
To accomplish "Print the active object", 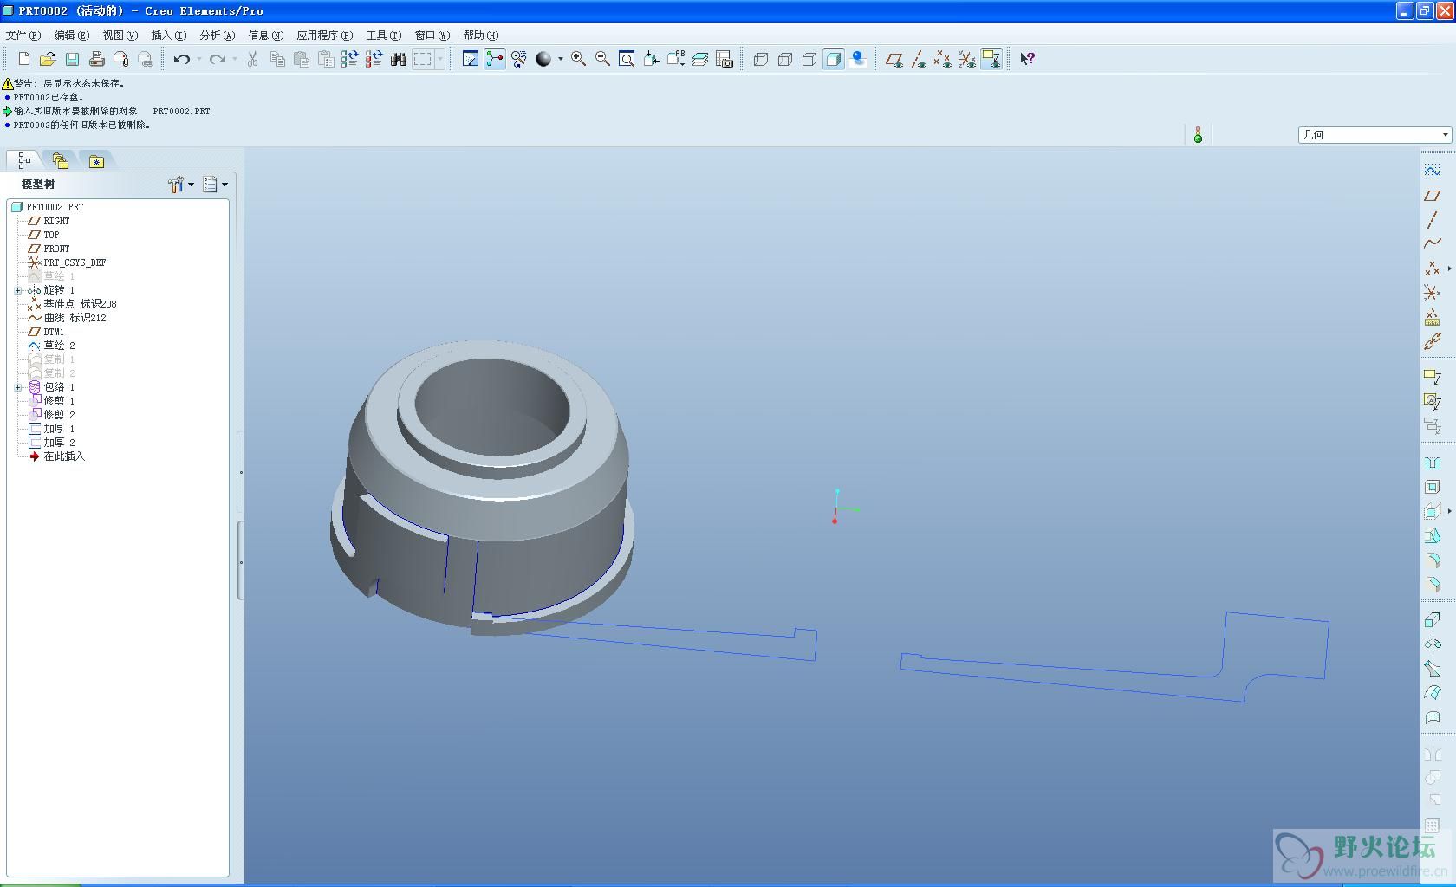I will tap(96, 59).
